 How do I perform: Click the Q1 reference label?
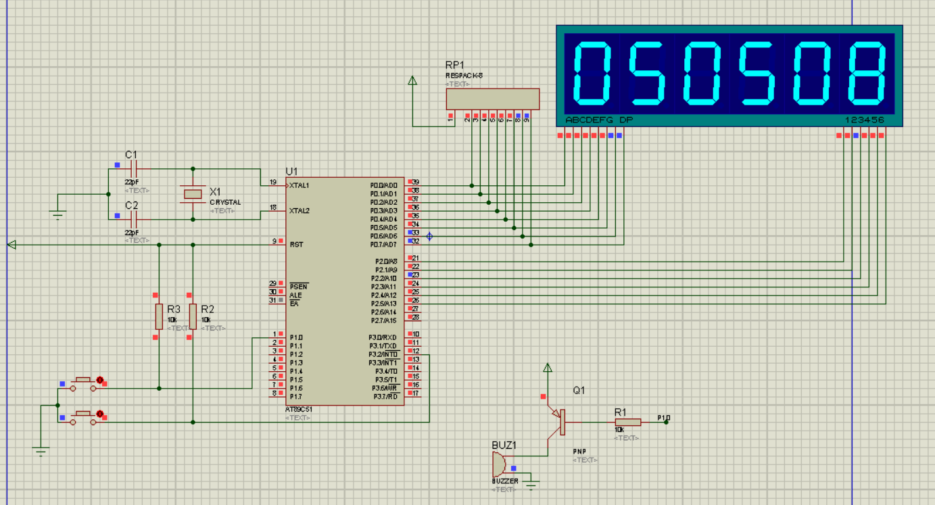coord(579,390)
